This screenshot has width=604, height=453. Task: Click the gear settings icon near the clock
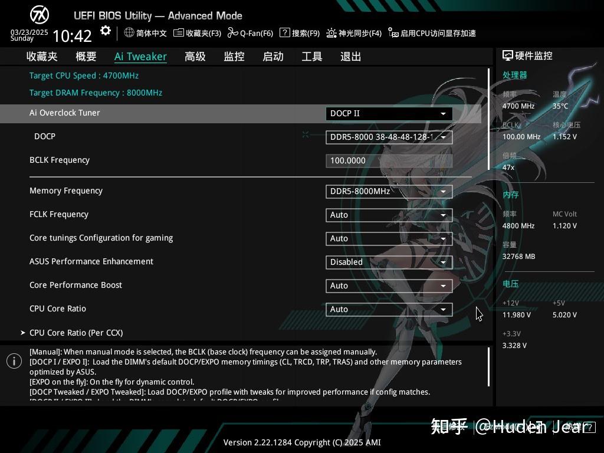104,30
